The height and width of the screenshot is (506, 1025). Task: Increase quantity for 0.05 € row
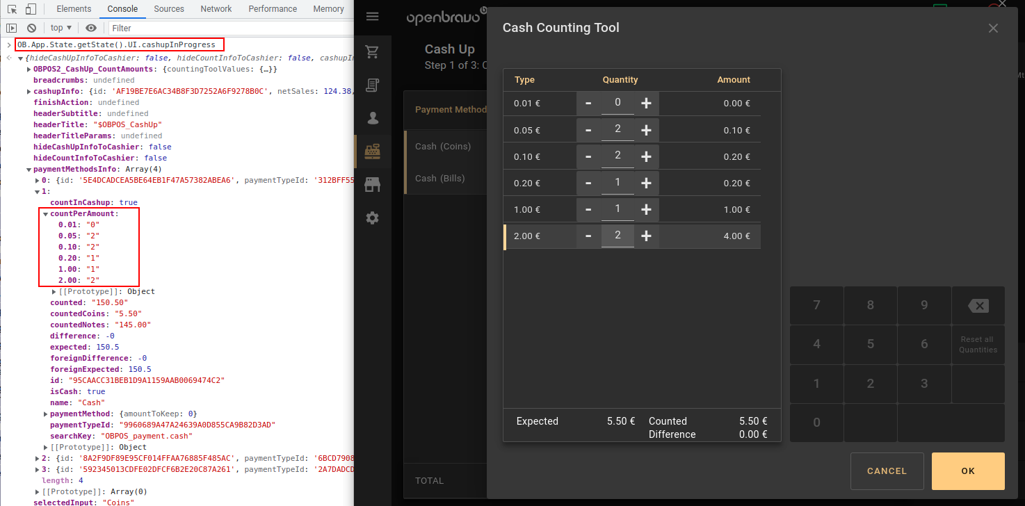pyautogui.click(x=646, y=130)
